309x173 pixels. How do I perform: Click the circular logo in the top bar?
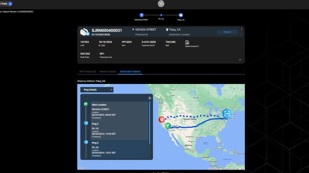[160, 4]
